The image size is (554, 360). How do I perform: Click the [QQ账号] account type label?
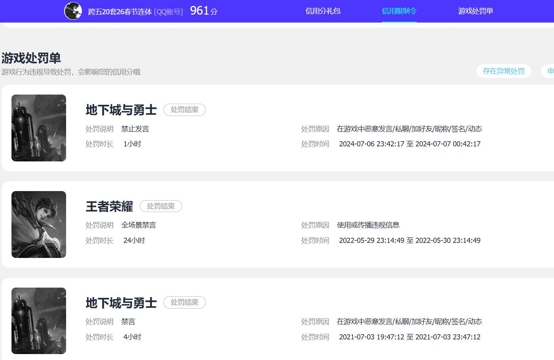coord(169,12)
